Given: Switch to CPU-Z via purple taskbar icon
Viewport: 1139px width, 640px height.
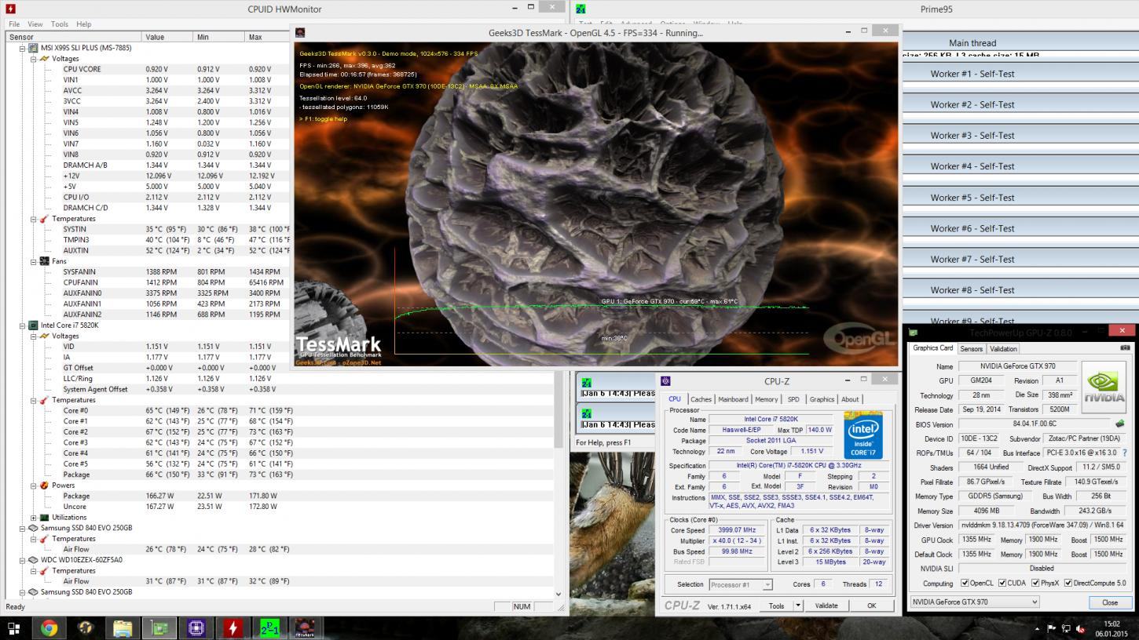Looking at the screenshot, I should click(x=196, y=628).
